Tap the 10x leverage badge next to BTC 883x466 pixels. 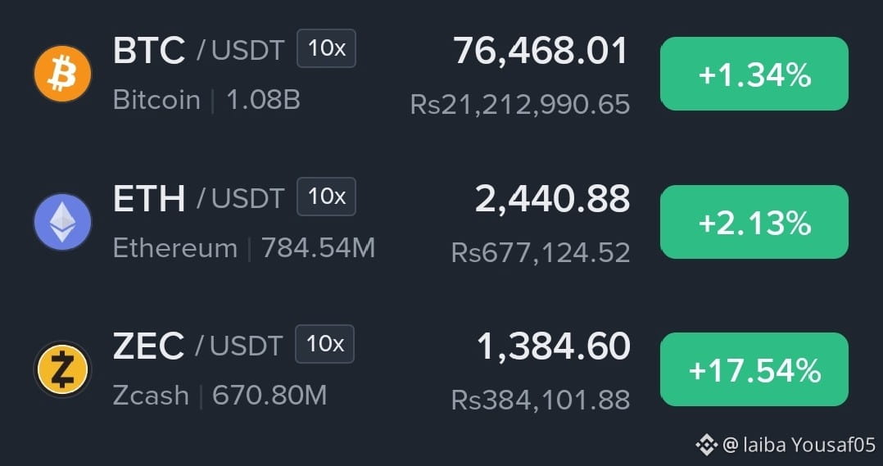coord(327,48)
